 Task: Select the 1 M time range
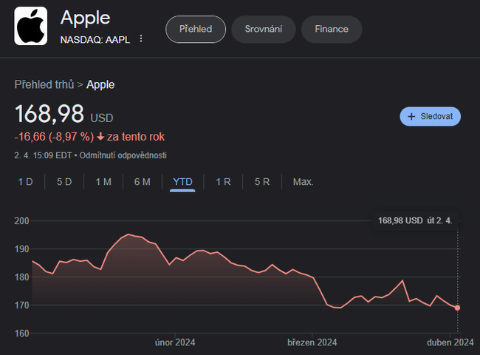click(103, 181)
